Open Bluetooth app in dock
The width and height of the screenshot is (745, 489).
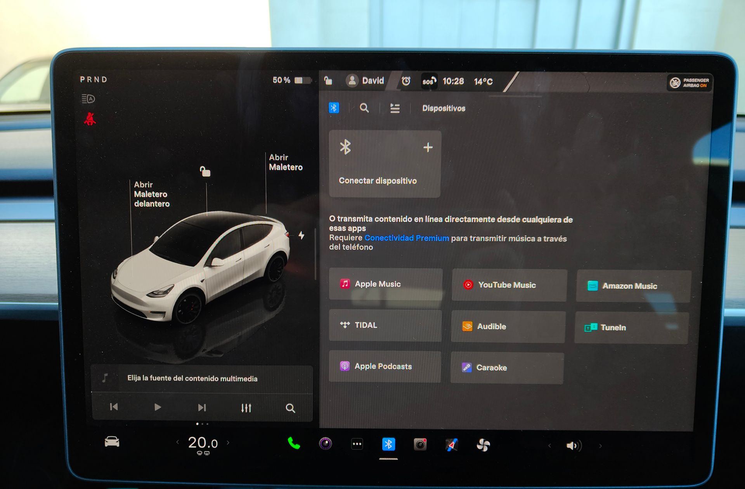coord(388,444)
